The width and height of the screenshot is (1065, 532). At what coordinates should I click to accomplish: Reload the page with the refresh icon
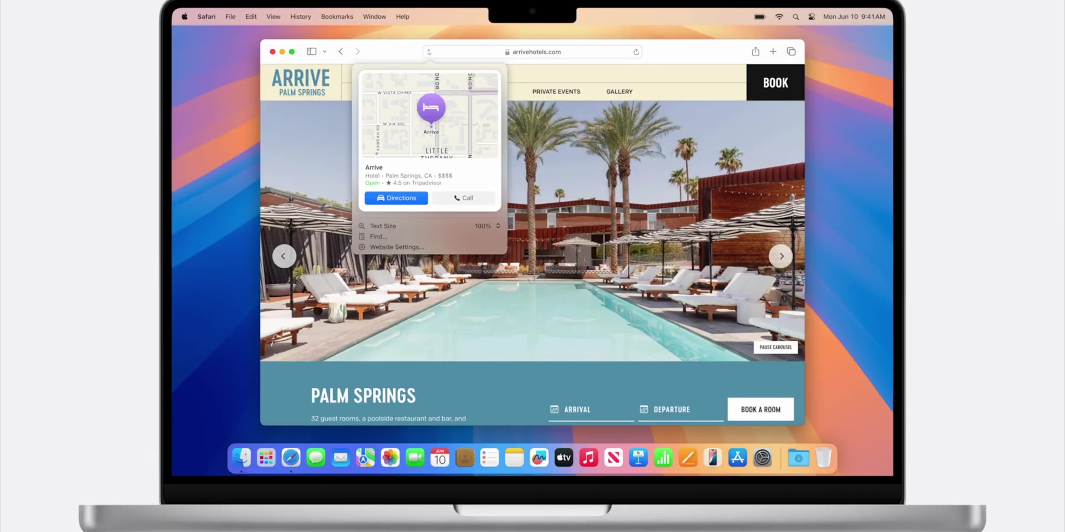point(636,52)
